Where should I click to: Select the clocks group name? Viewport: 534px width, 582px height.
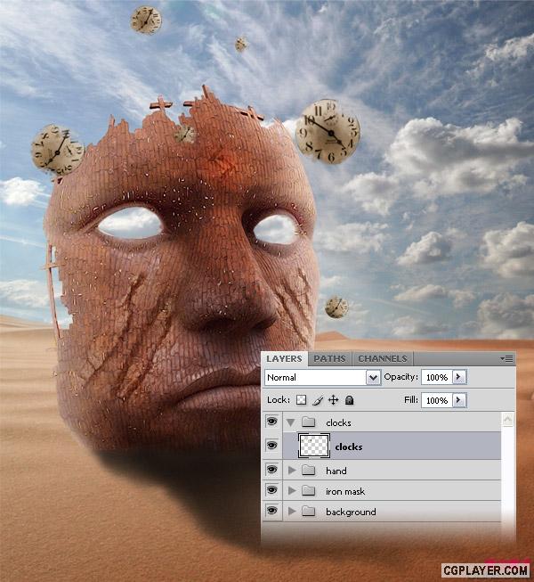pos(338,422)
